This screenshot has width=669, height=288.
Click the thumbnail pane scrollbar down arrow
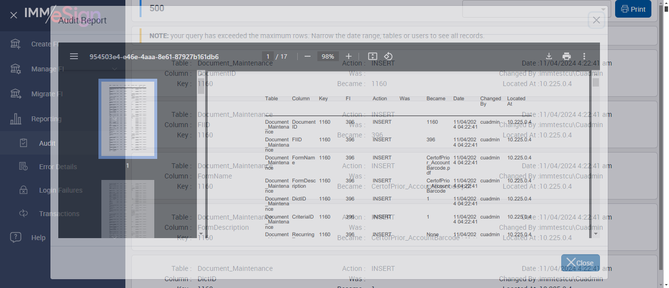[x=201, y=234]
